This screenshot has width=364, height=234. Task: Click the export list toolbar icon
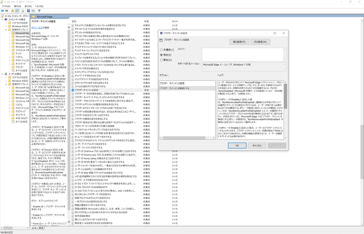pyautogui.click(x=22, y=10)
